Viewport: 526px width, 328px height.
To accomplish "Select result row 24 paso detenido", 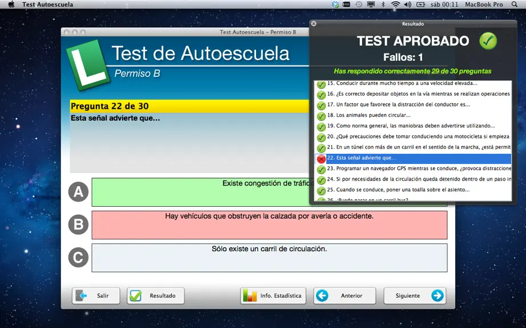I will coord(413,179).
